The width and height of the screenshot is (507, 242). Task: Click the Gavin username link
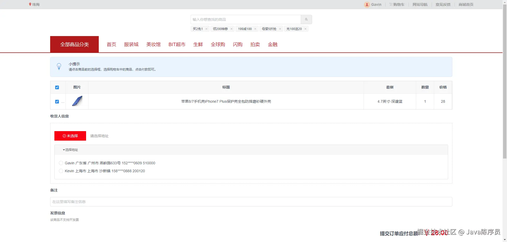click(376, 4)
